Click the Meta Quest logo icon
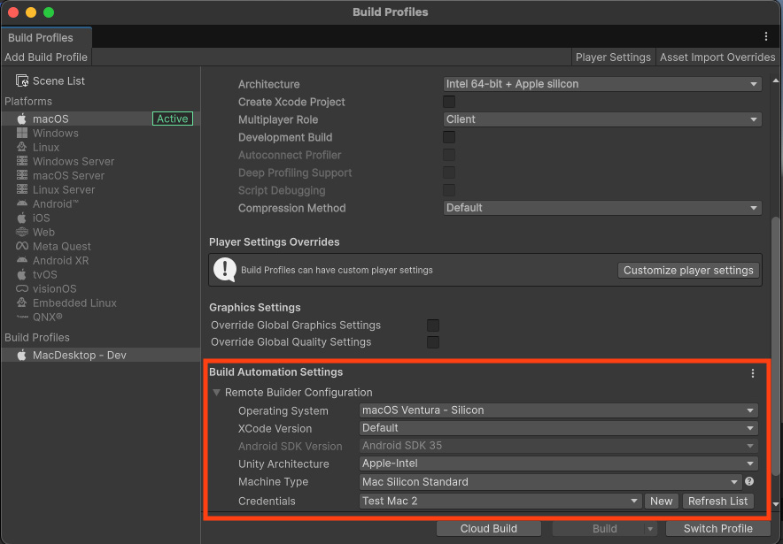 [22, 246]
